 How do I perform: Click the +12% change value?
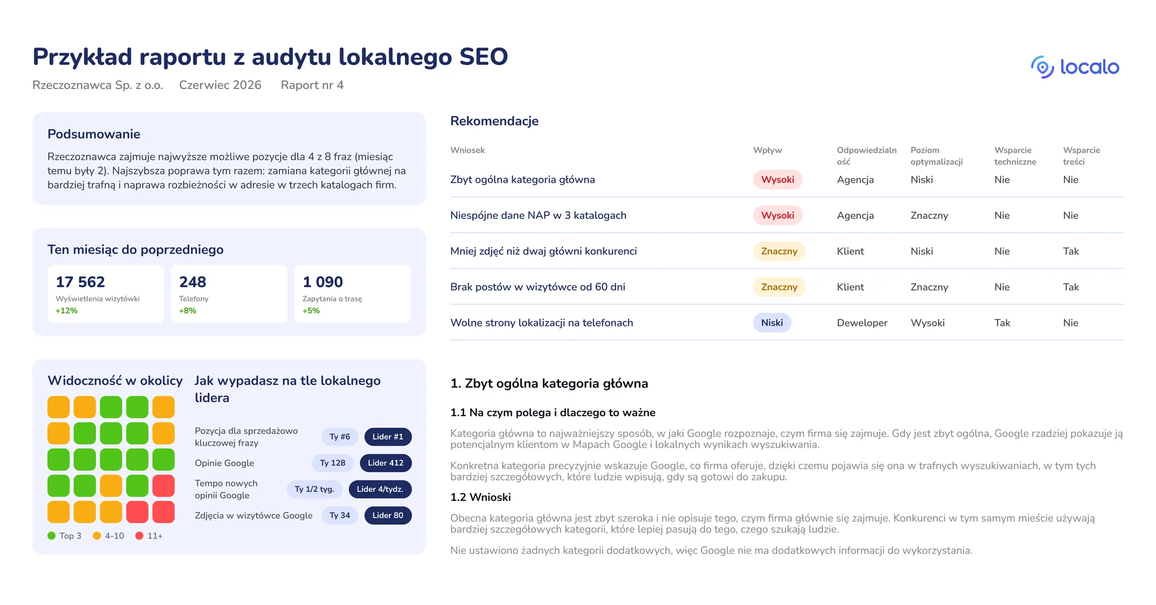pos(66,311)
